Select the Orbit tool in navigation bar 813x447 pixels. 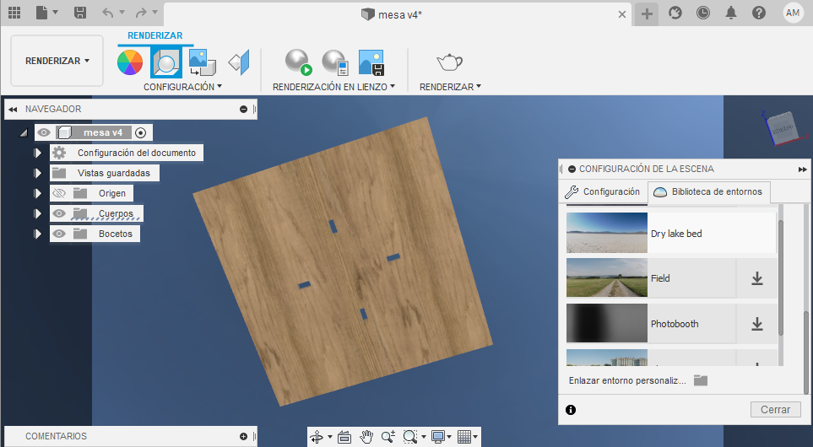pos(317,437)
